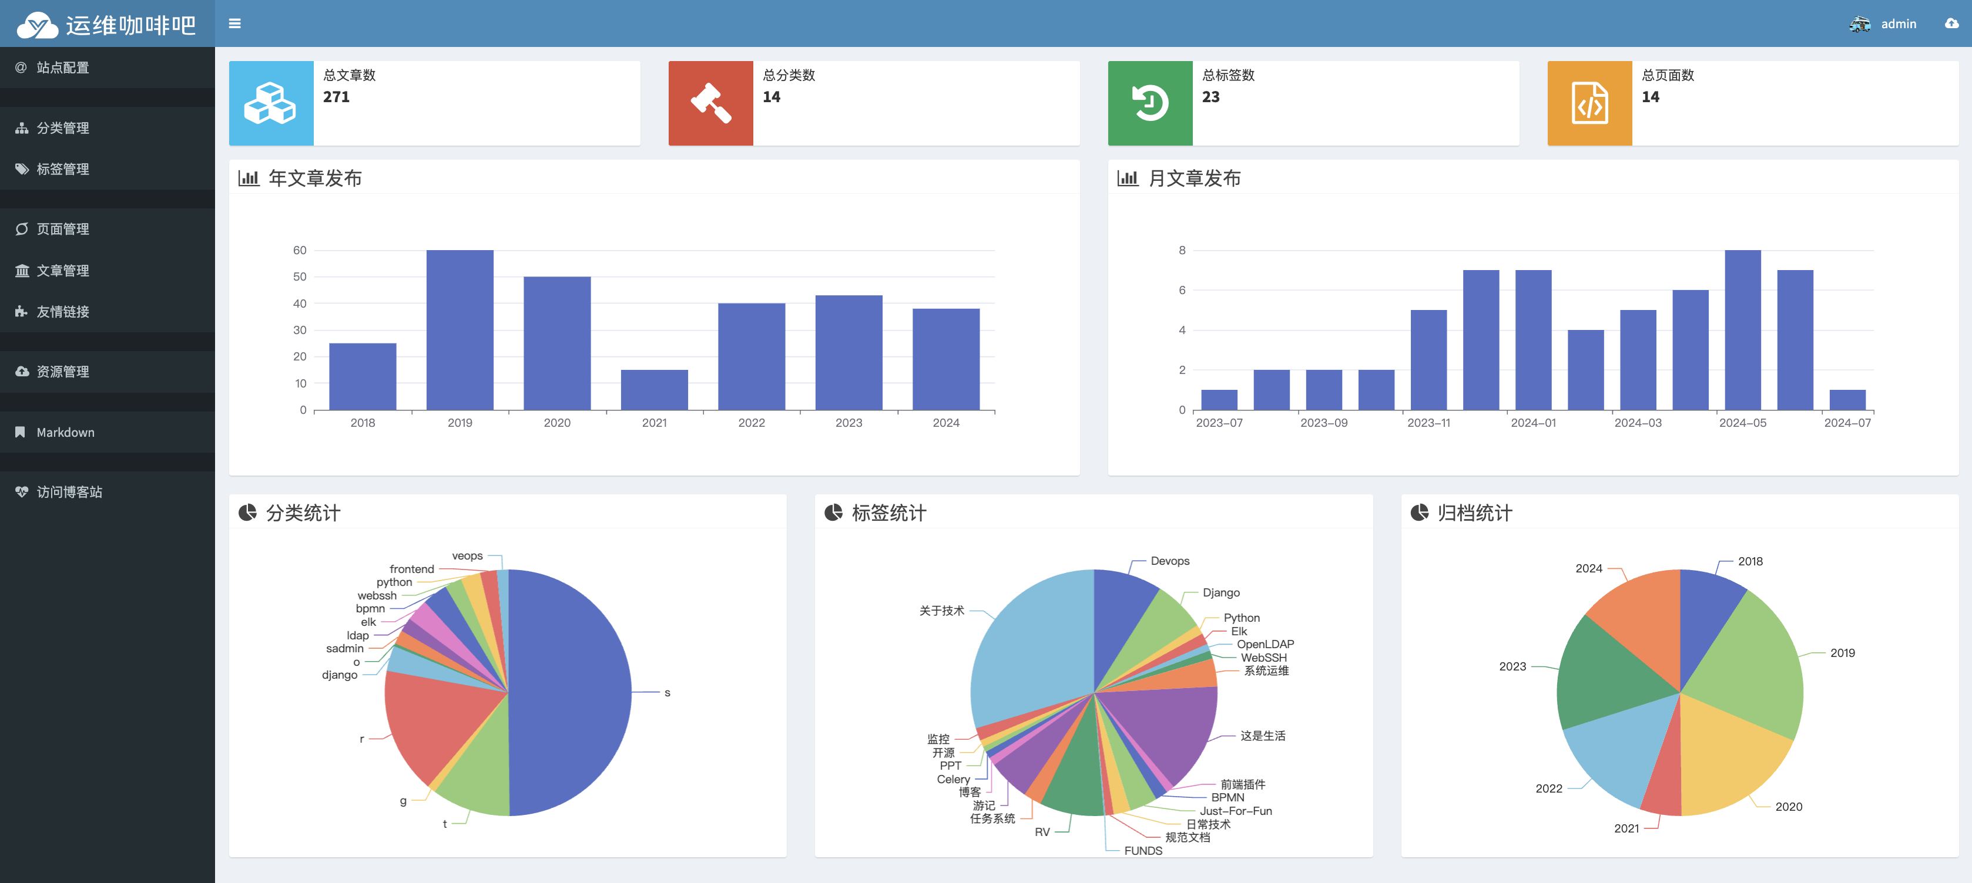1972x883 pixels.
Task: Click the blue cubes total articles icon
Action: [271, 103]
